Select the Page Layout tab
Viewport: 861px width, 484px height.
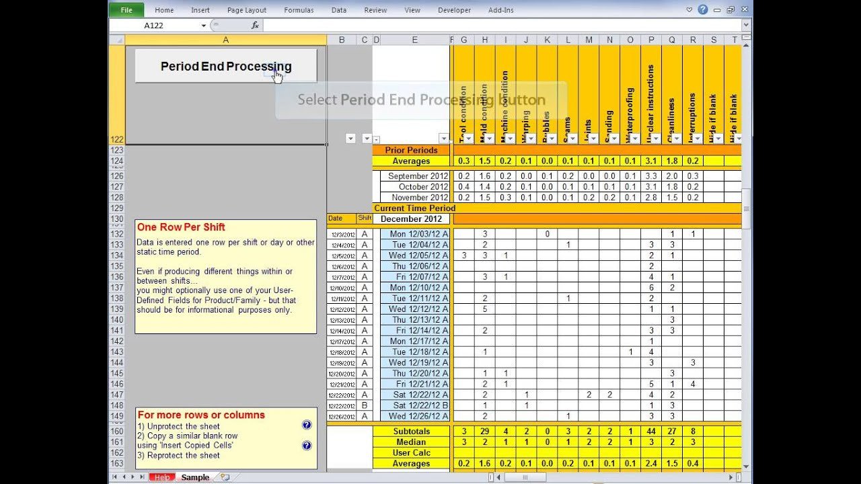247,10
